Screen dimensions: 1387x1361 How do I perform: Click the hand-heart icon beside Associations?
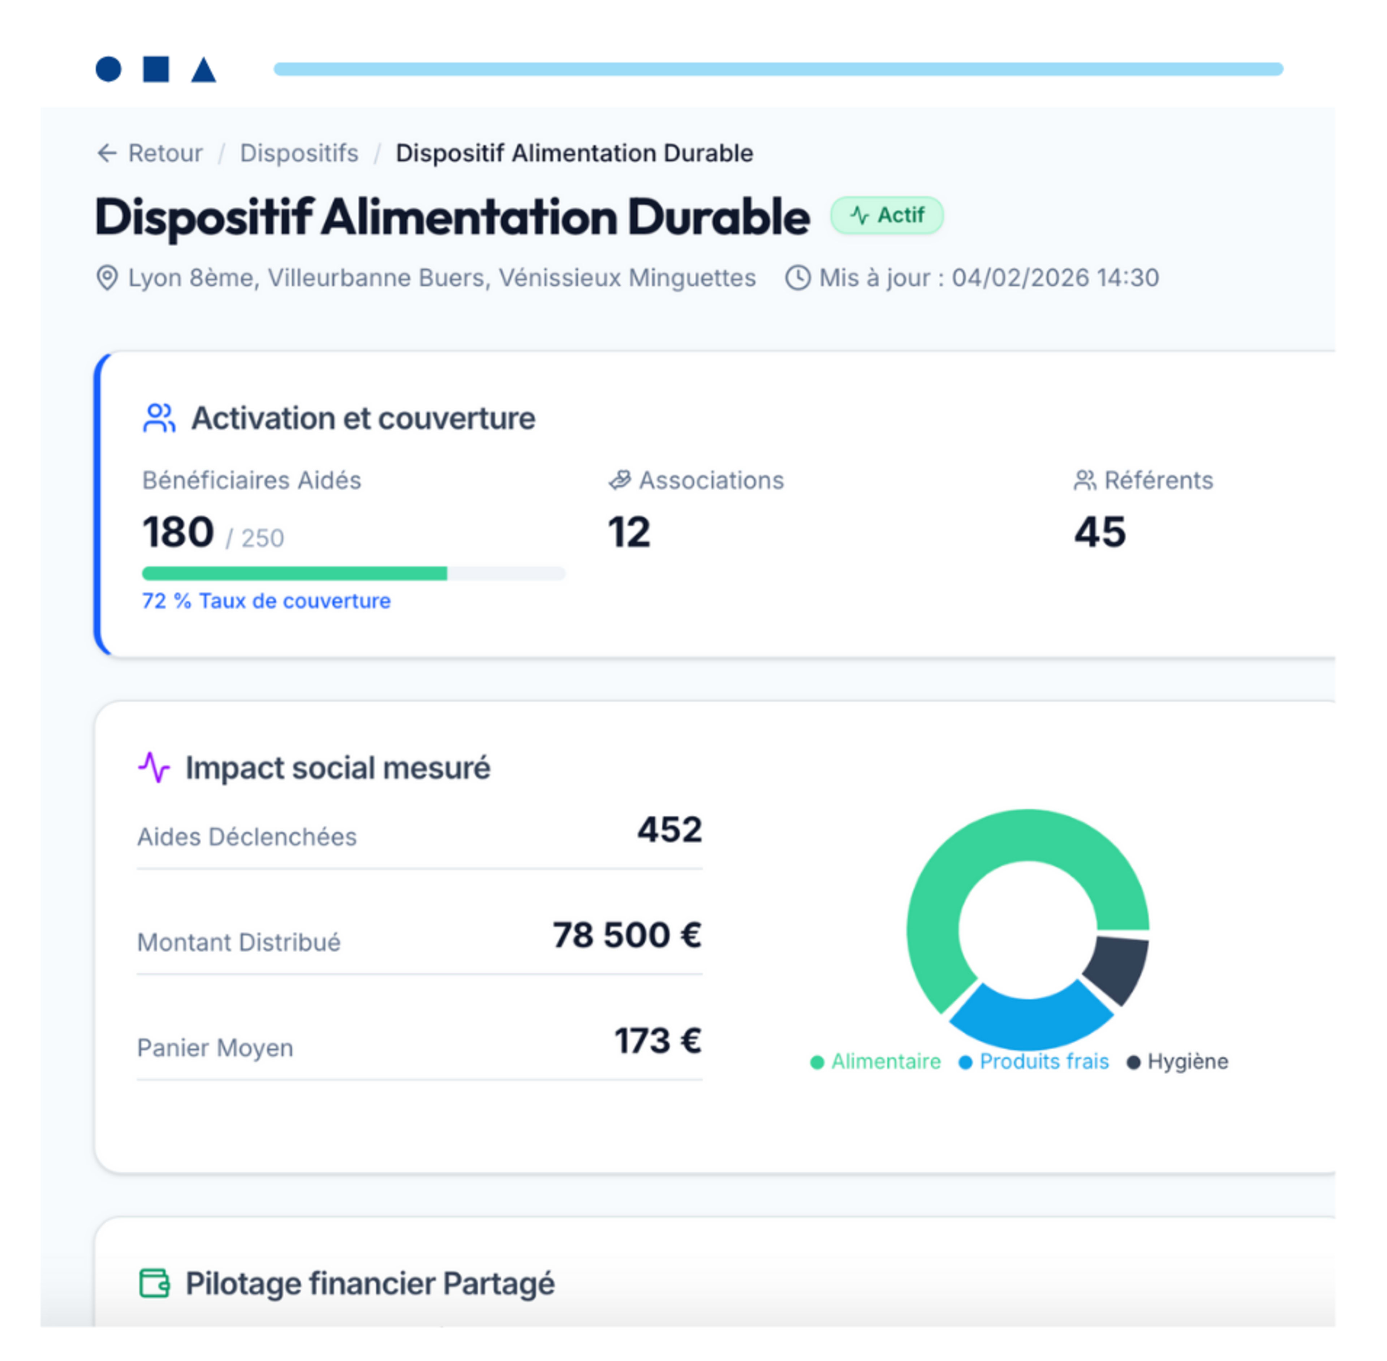click(619, 481)
